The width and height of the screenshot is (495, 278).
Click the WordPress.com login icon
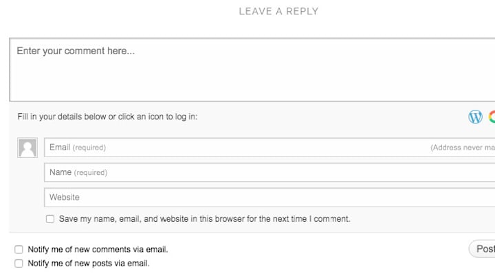[475, 117]
